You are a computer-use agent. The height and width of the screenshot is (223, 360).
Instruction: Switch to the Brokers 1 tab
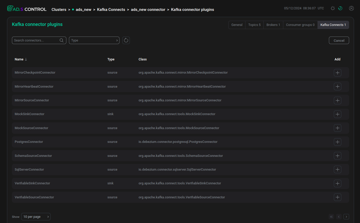273,25
